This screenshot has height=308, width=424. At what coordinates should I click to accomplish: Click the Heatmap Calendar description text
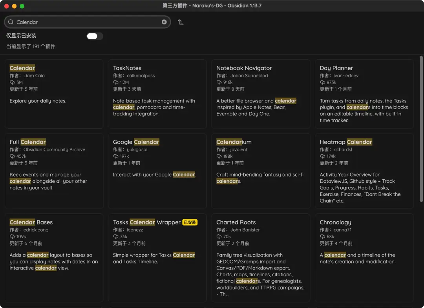[360, 188]
